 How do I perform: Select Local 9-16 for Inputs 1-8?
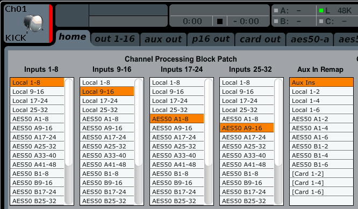click(37, 92)
